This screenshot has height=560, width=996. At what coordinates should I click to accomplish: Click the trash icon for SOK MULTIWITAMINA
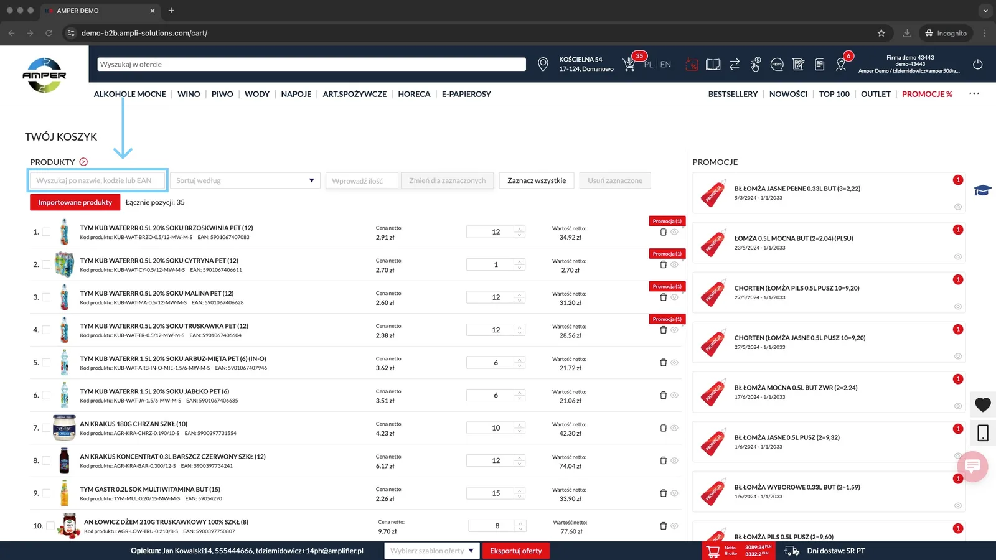(663, 493)
